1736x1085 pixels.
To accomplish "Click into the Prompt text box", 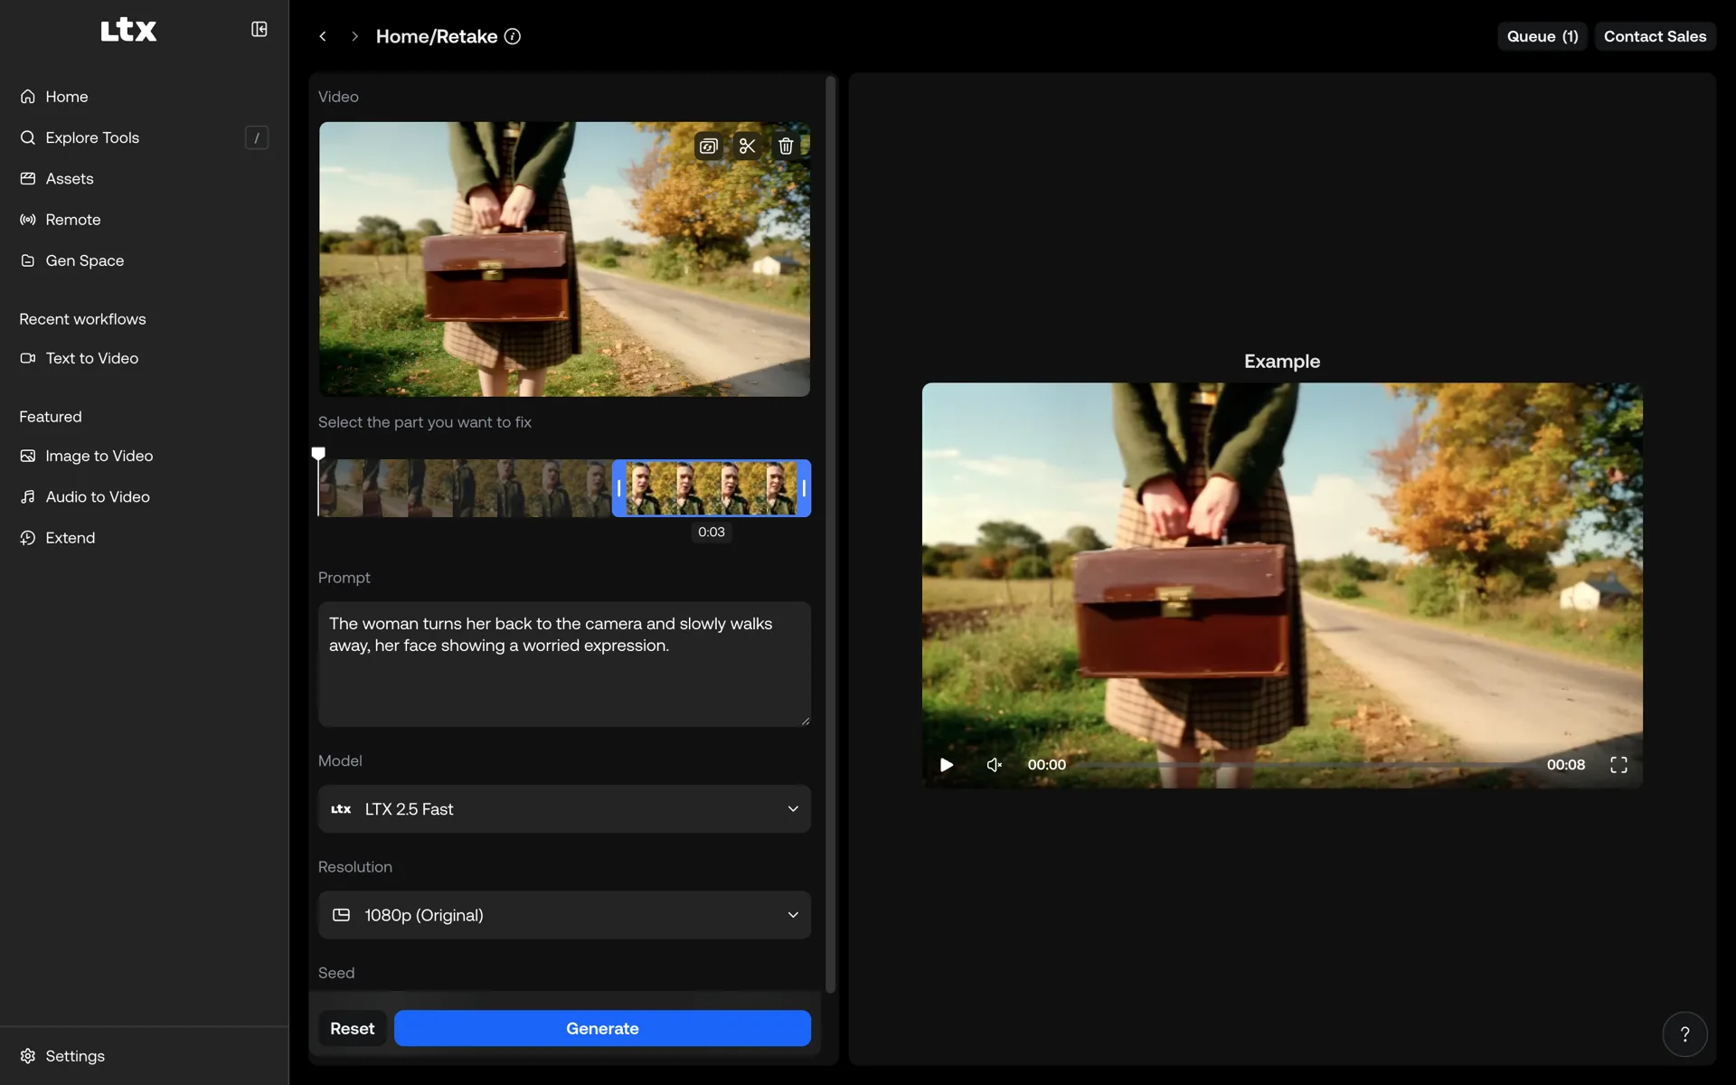I will coord(564,664).
